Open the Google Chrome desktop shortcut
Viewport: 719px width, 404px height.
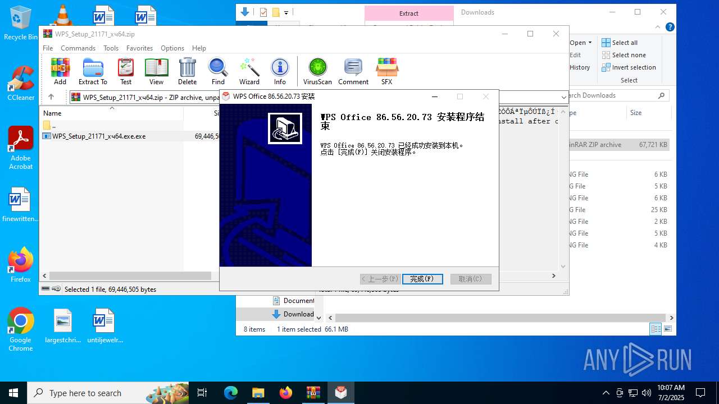(x=21, y=330)
